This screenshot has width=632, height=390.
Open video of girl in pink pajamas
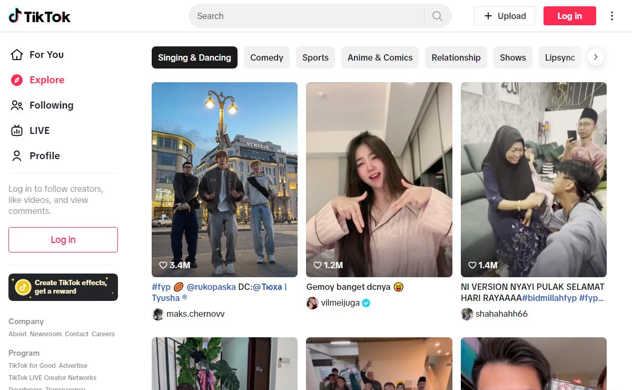tap(379, 180)
